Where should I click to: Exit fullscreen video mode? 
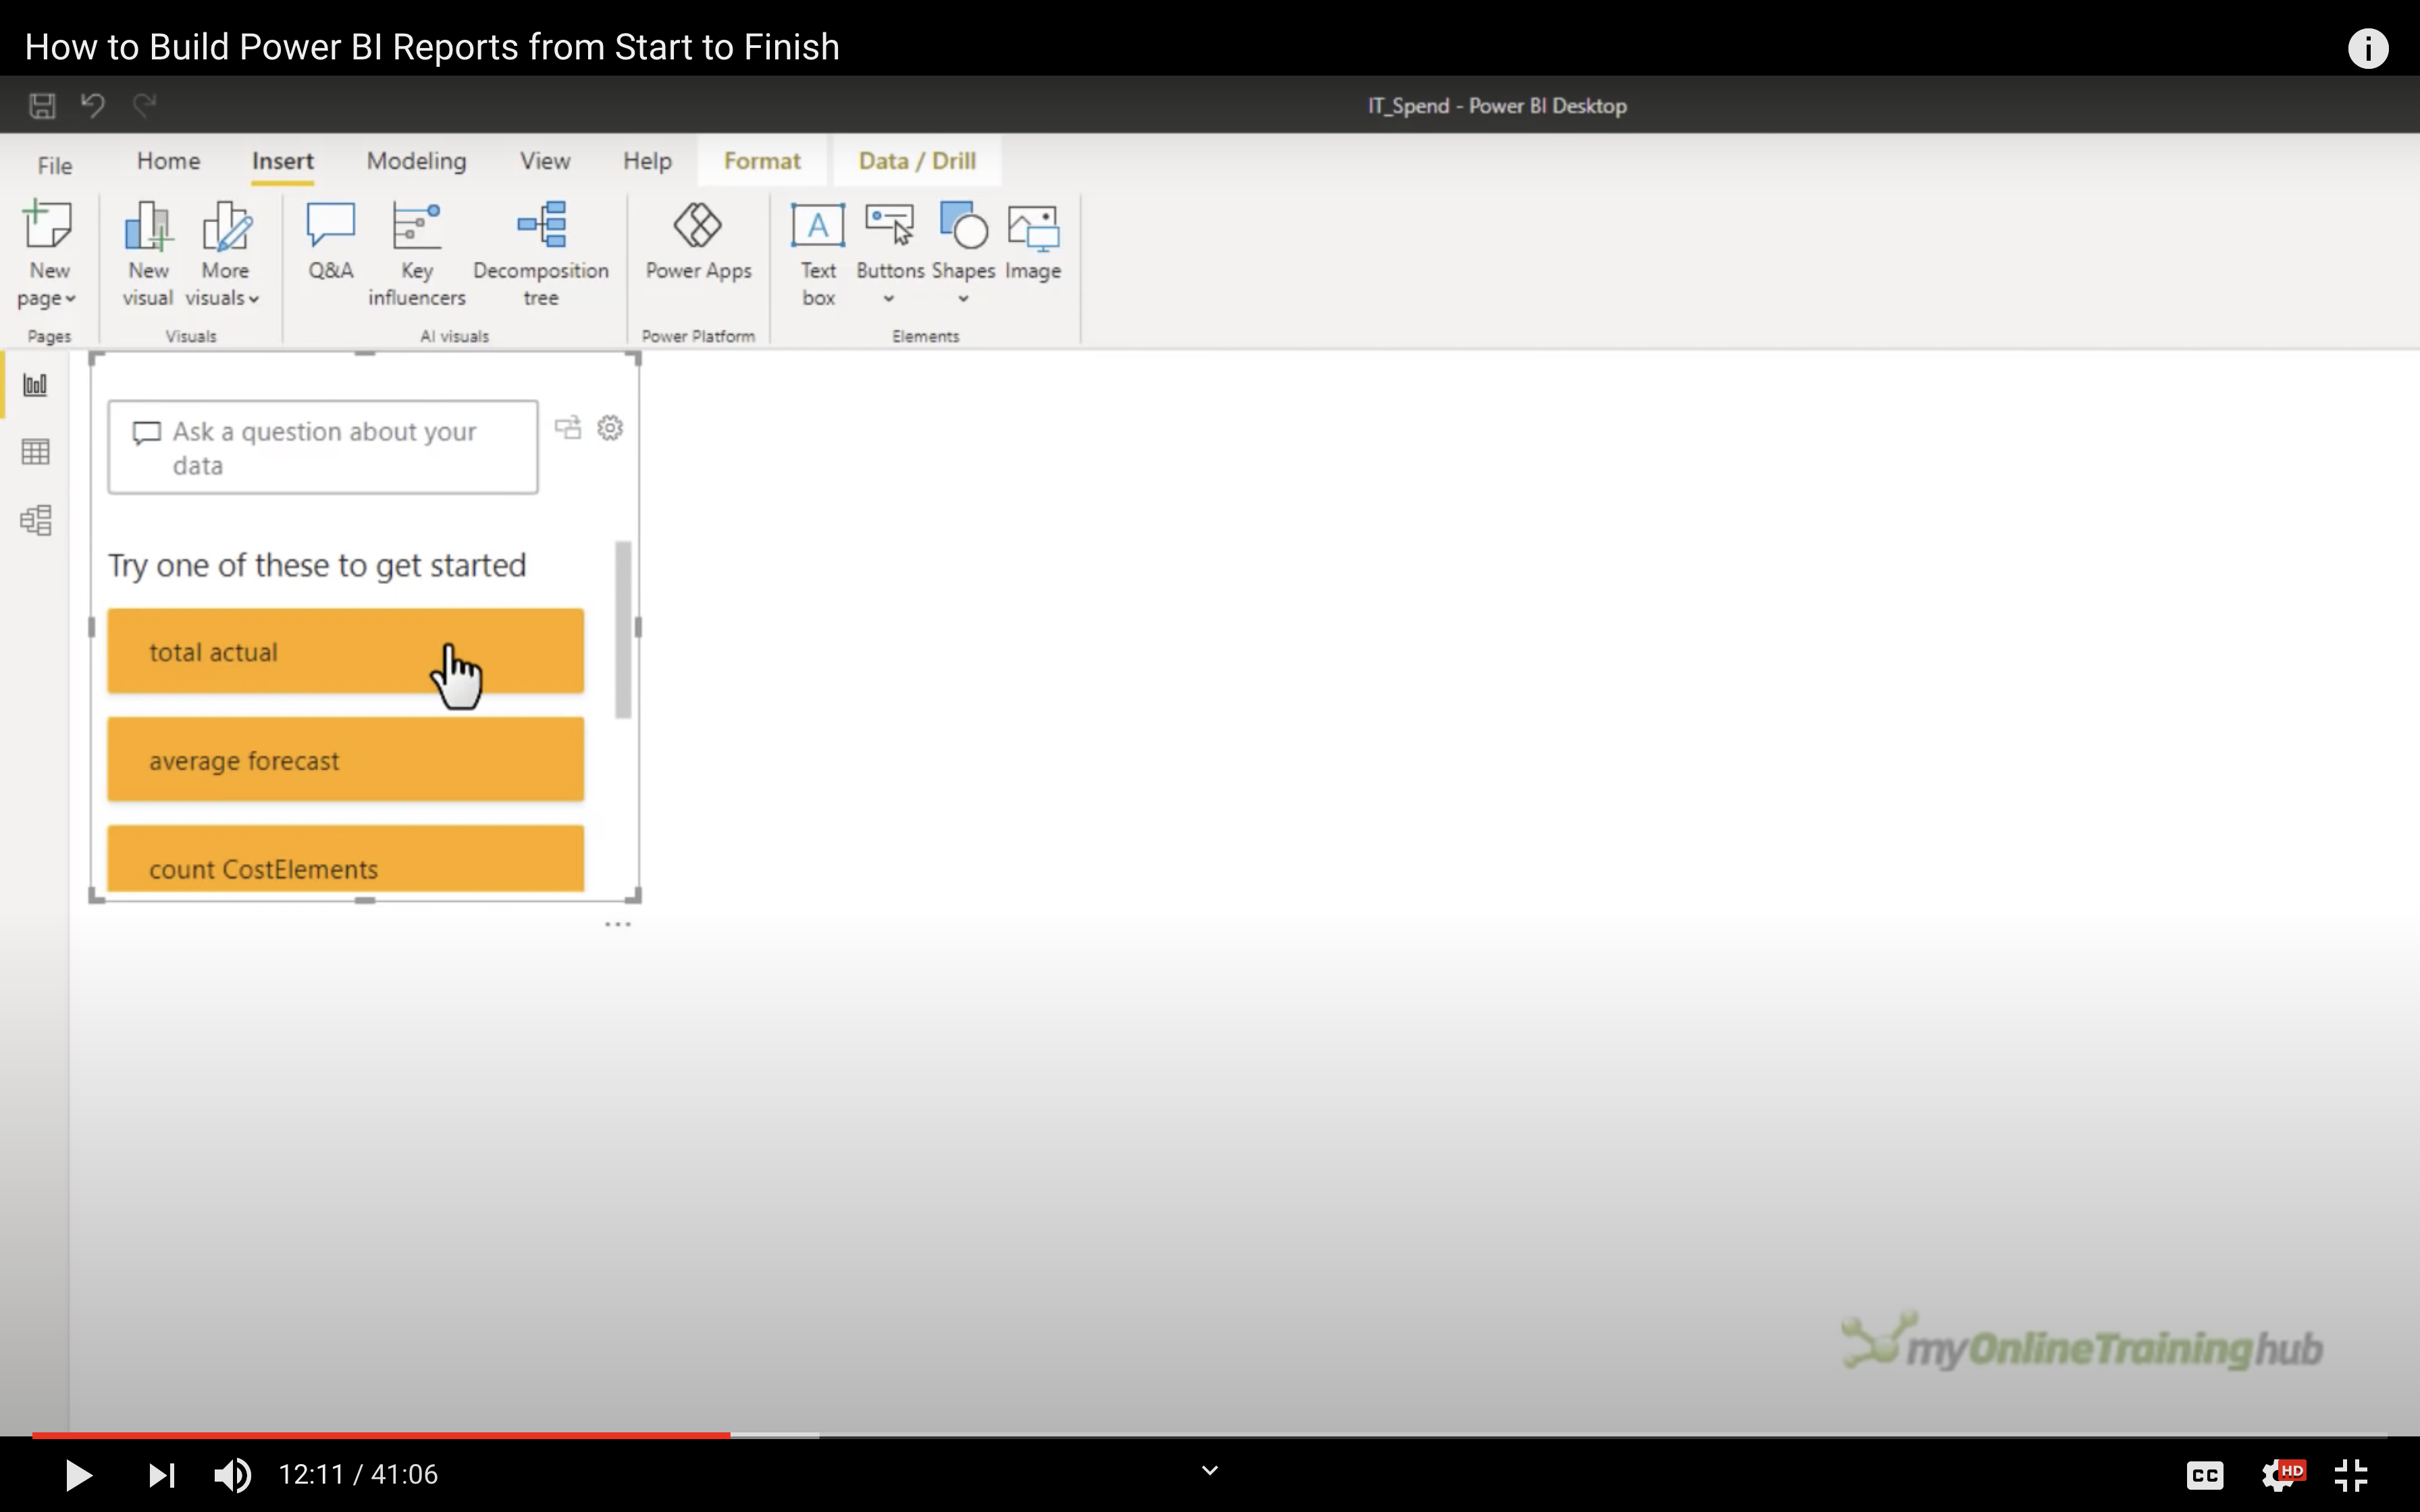click(x=2351, y=1475)
